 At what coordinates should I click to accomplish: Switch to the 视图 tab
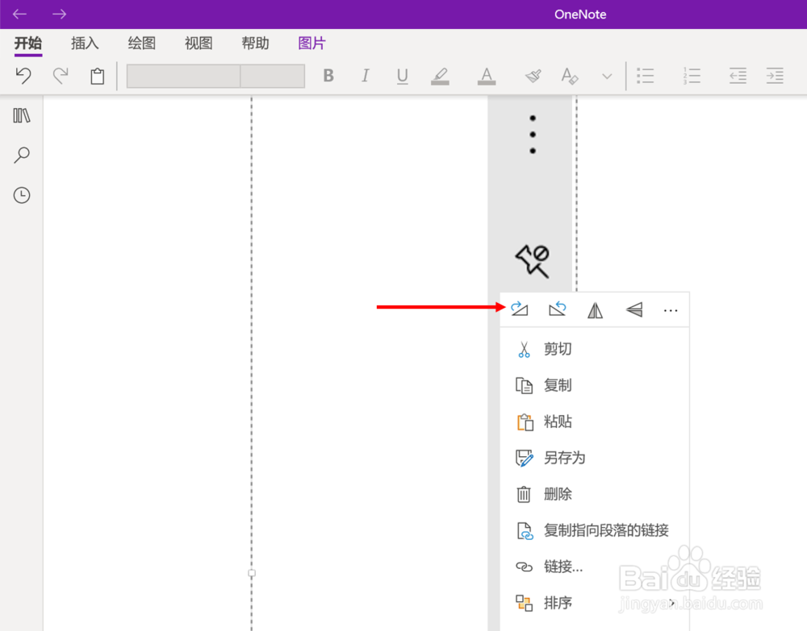199,44
